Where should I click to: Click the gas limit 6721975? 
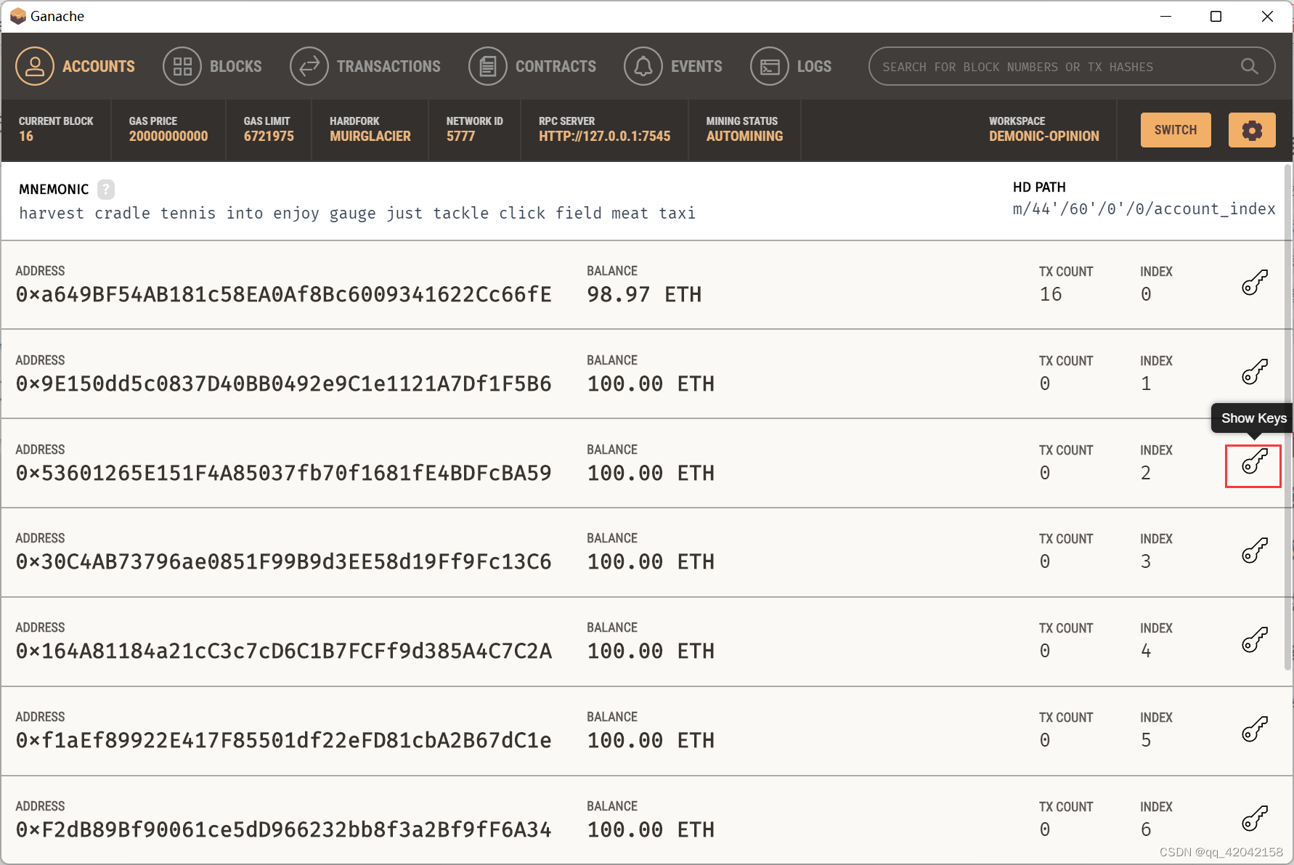coord(269,136)
